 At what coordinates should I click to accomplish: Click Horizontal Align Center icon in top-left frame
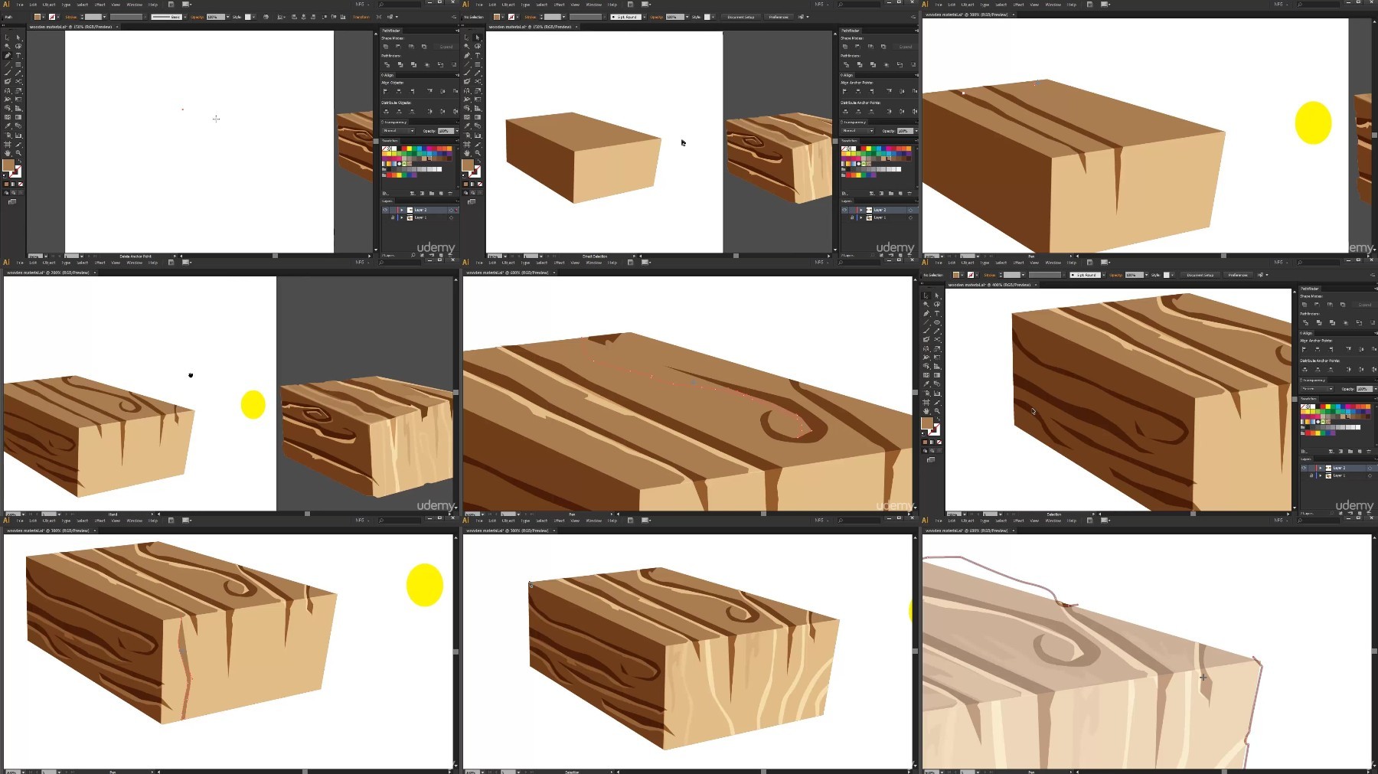tap(399, 91)
